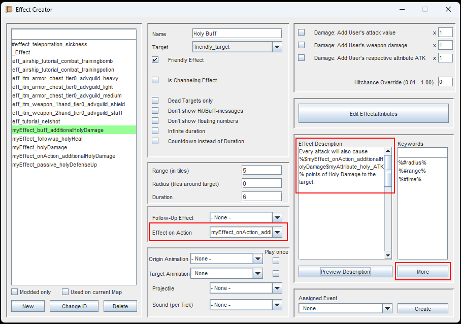Screen dimensions: 461x324
Task: Expand the Effect on Action dropdown
Action: (277, 233)
